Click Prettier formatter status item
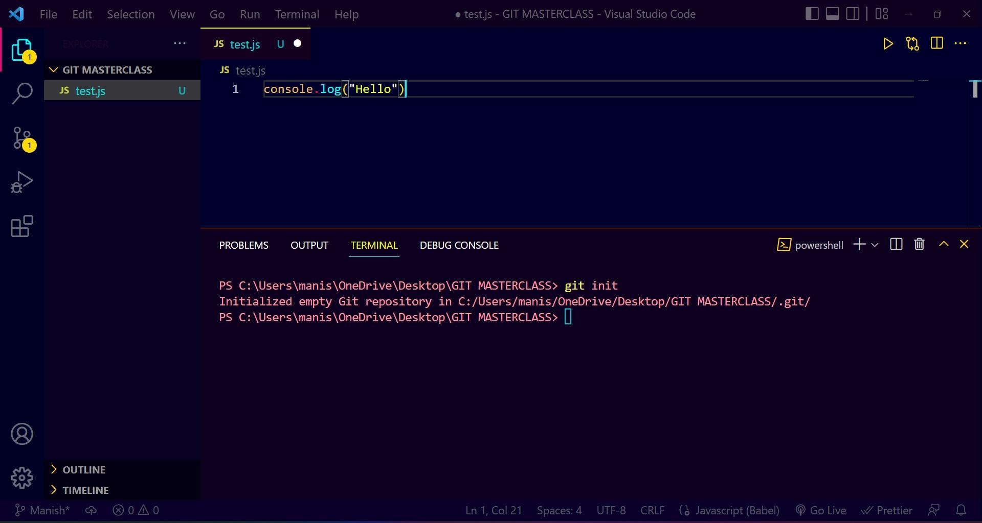Screen dimensions: 982x523 coord(886,510)
